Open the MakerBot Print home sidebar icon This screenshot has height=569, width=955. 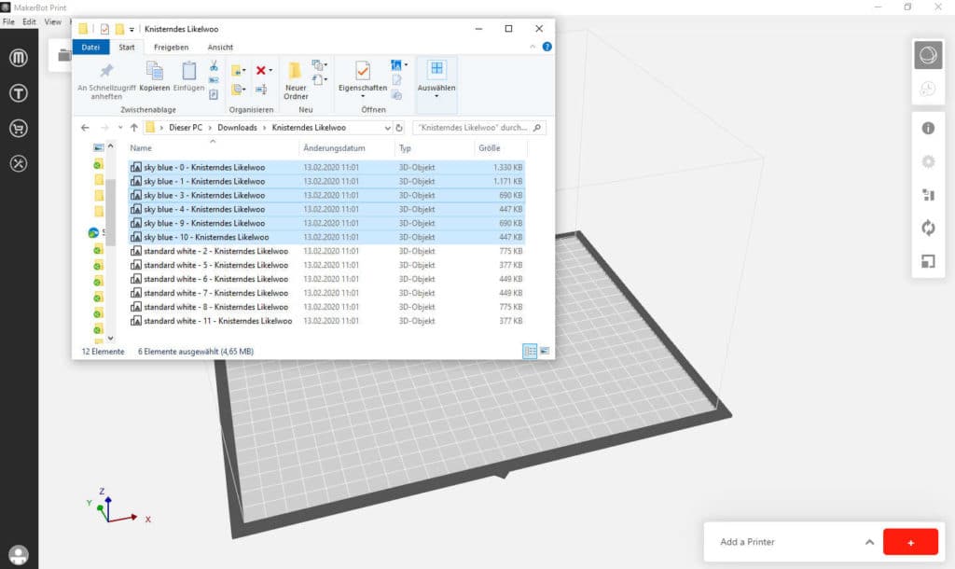click(19, 58)
